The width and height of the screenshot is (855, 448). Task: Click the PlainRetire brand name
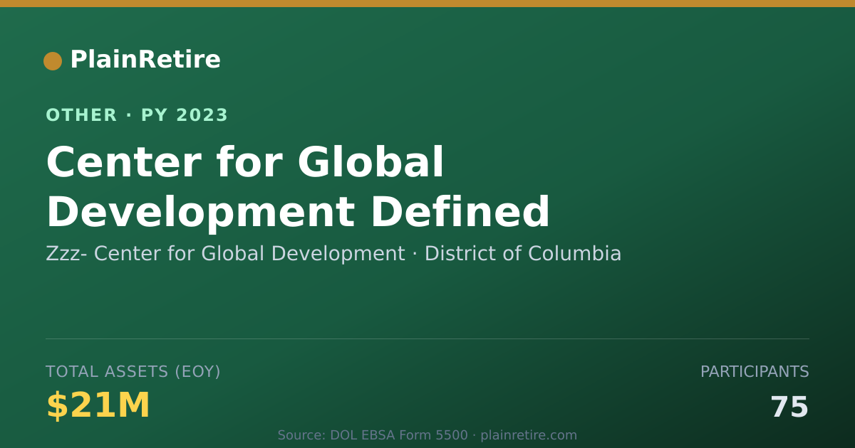(x=145, y=60)
